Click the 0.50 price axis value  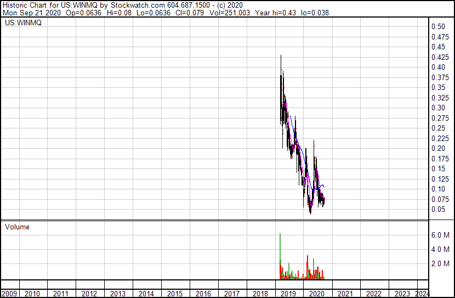coord(438,26)
